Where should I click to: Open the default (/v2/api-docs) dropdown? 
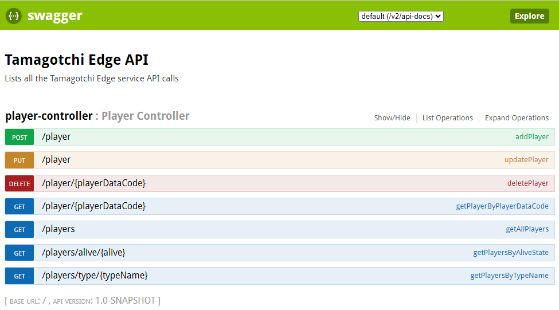click(x=401, y=17)
